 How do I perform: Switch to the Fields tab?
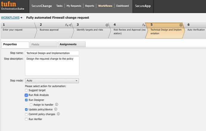(x=44, y=44)
